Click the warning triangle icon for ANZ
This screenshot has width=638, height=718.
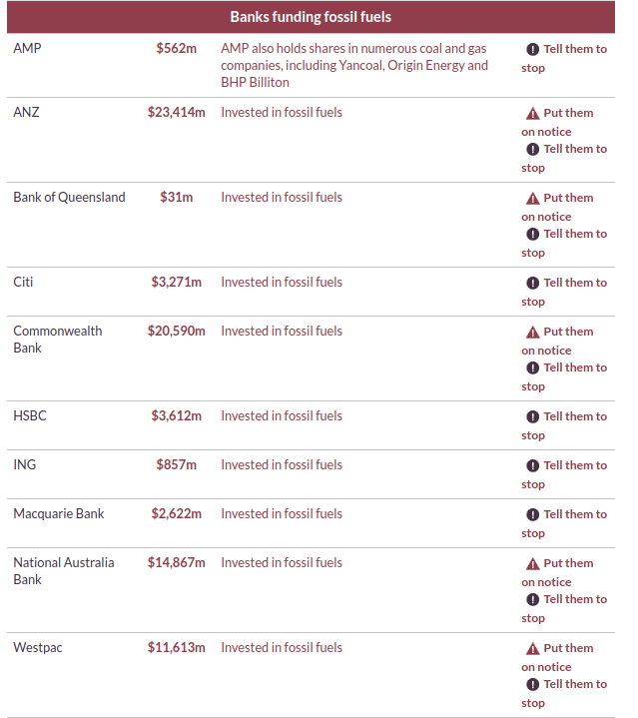coord(533,113)
